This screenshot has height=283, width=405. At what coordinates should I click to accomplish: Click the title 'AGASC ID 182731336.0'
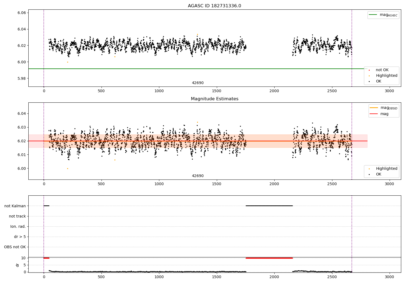tap(214, 6)
